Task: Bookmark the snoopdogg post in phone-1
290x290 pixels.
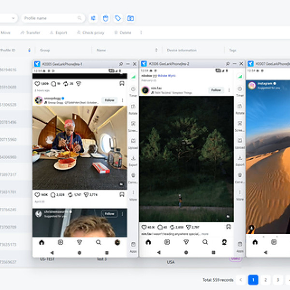Action: click(x=122, y=195)
